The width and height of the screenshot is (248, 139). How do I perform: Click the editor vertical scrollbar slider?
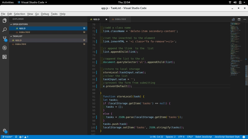(246, 75)
